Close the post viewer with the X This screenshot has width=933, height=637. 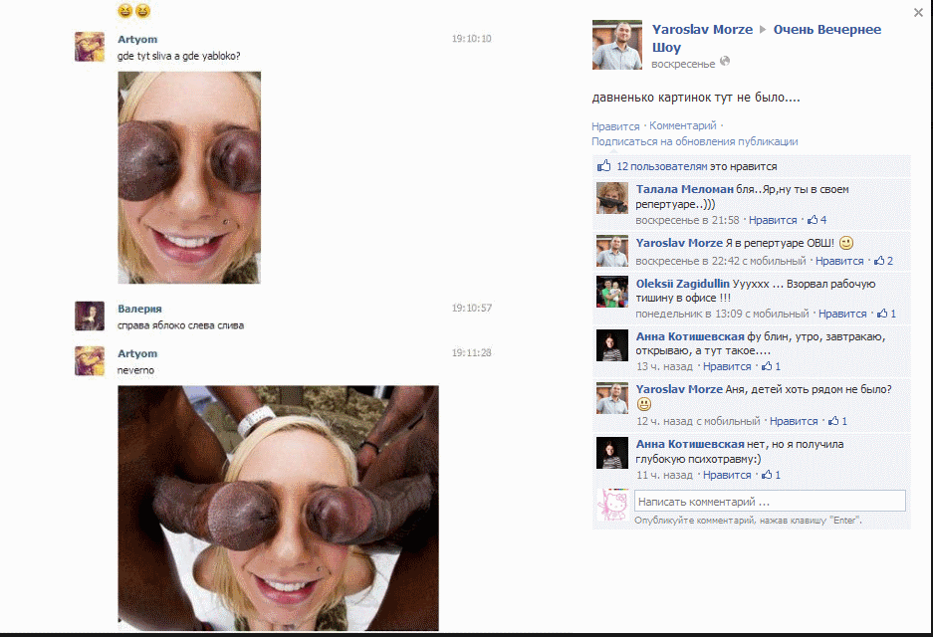point(918,13)
